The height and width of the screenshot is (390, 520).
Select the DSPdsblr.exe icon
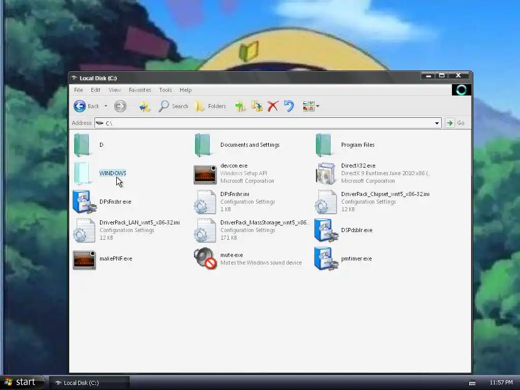pos(326,230)
